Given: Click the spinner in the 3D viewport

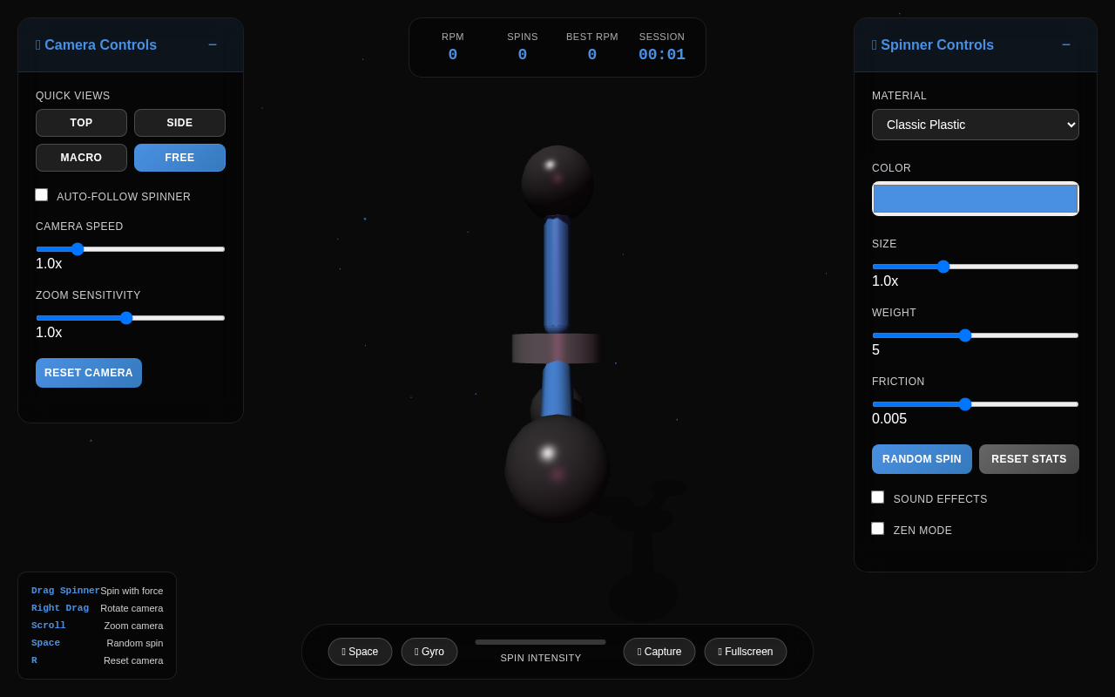Looking at the screenshot, I should click(556, 347).
